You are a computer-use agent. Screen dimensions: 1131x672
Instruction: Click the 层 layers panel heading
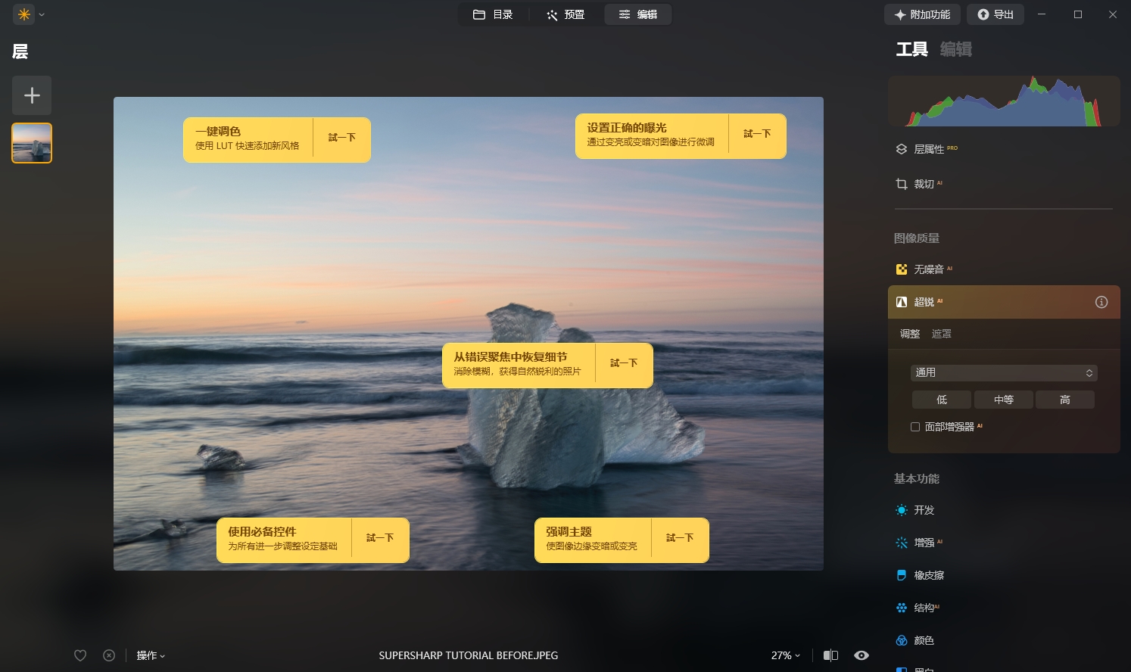(x=20, y=51)
